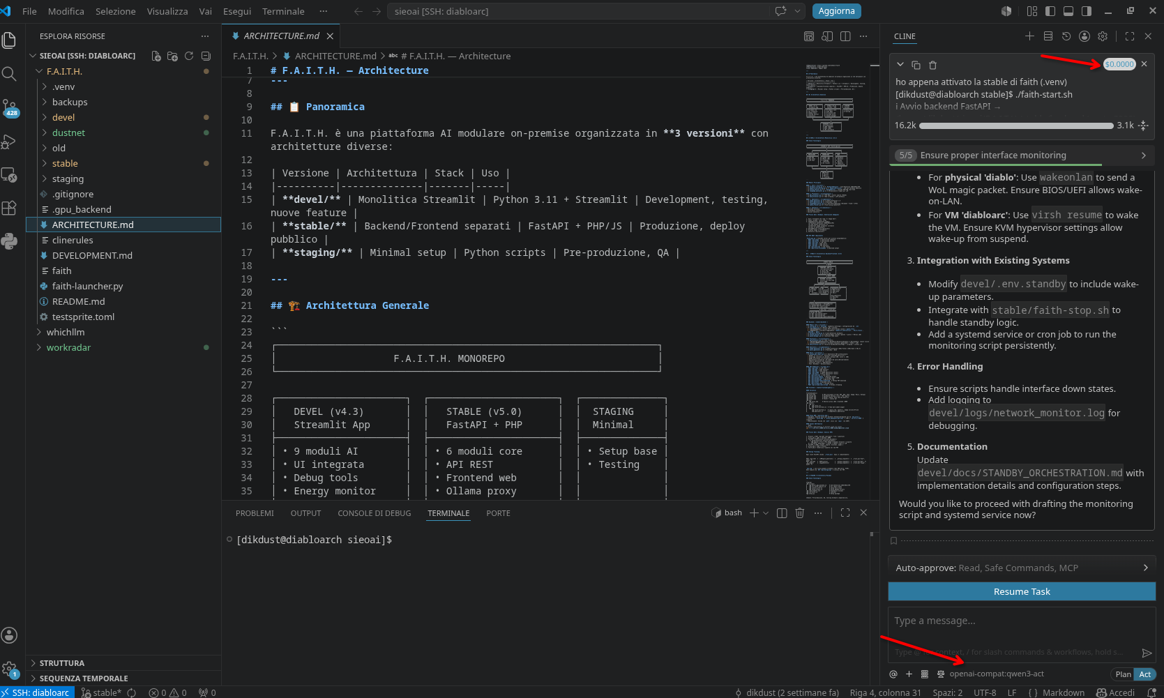Condense the Cline context window
The image size is (1164, 698).
[1142, 126]
